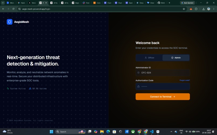Image resolution: width=217 pixels, height=135 pixels.
Task: Switch to the Micro browser tab
Action: 10,3
